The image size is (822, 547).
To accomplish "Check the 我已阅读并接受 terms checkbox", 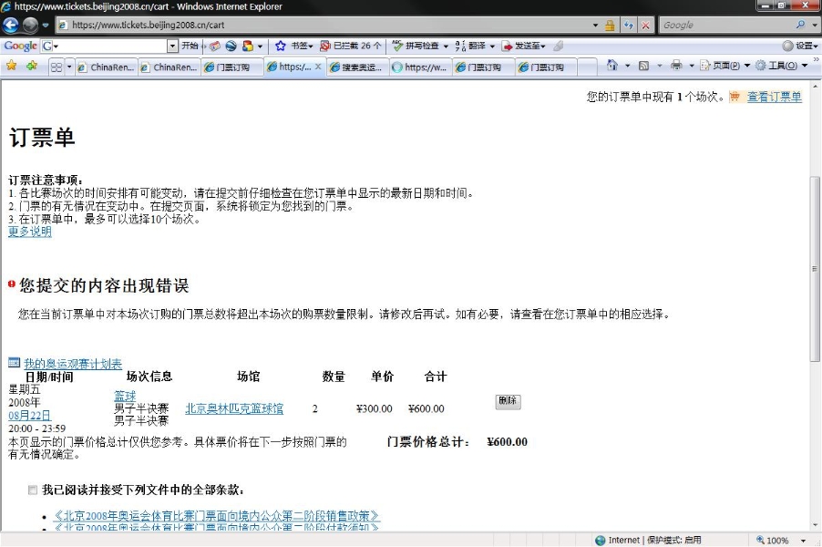I will pyautogui.click(x=33, y=490).
